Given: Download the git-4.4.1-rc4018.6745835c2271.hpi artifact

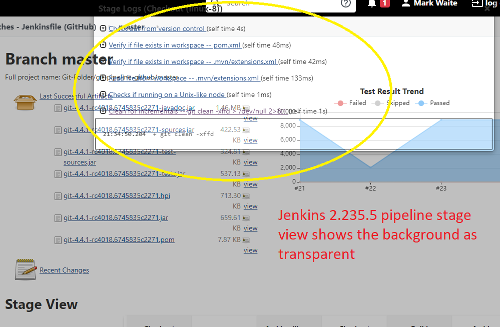Looking at the screenshot, I should (117, 195).
